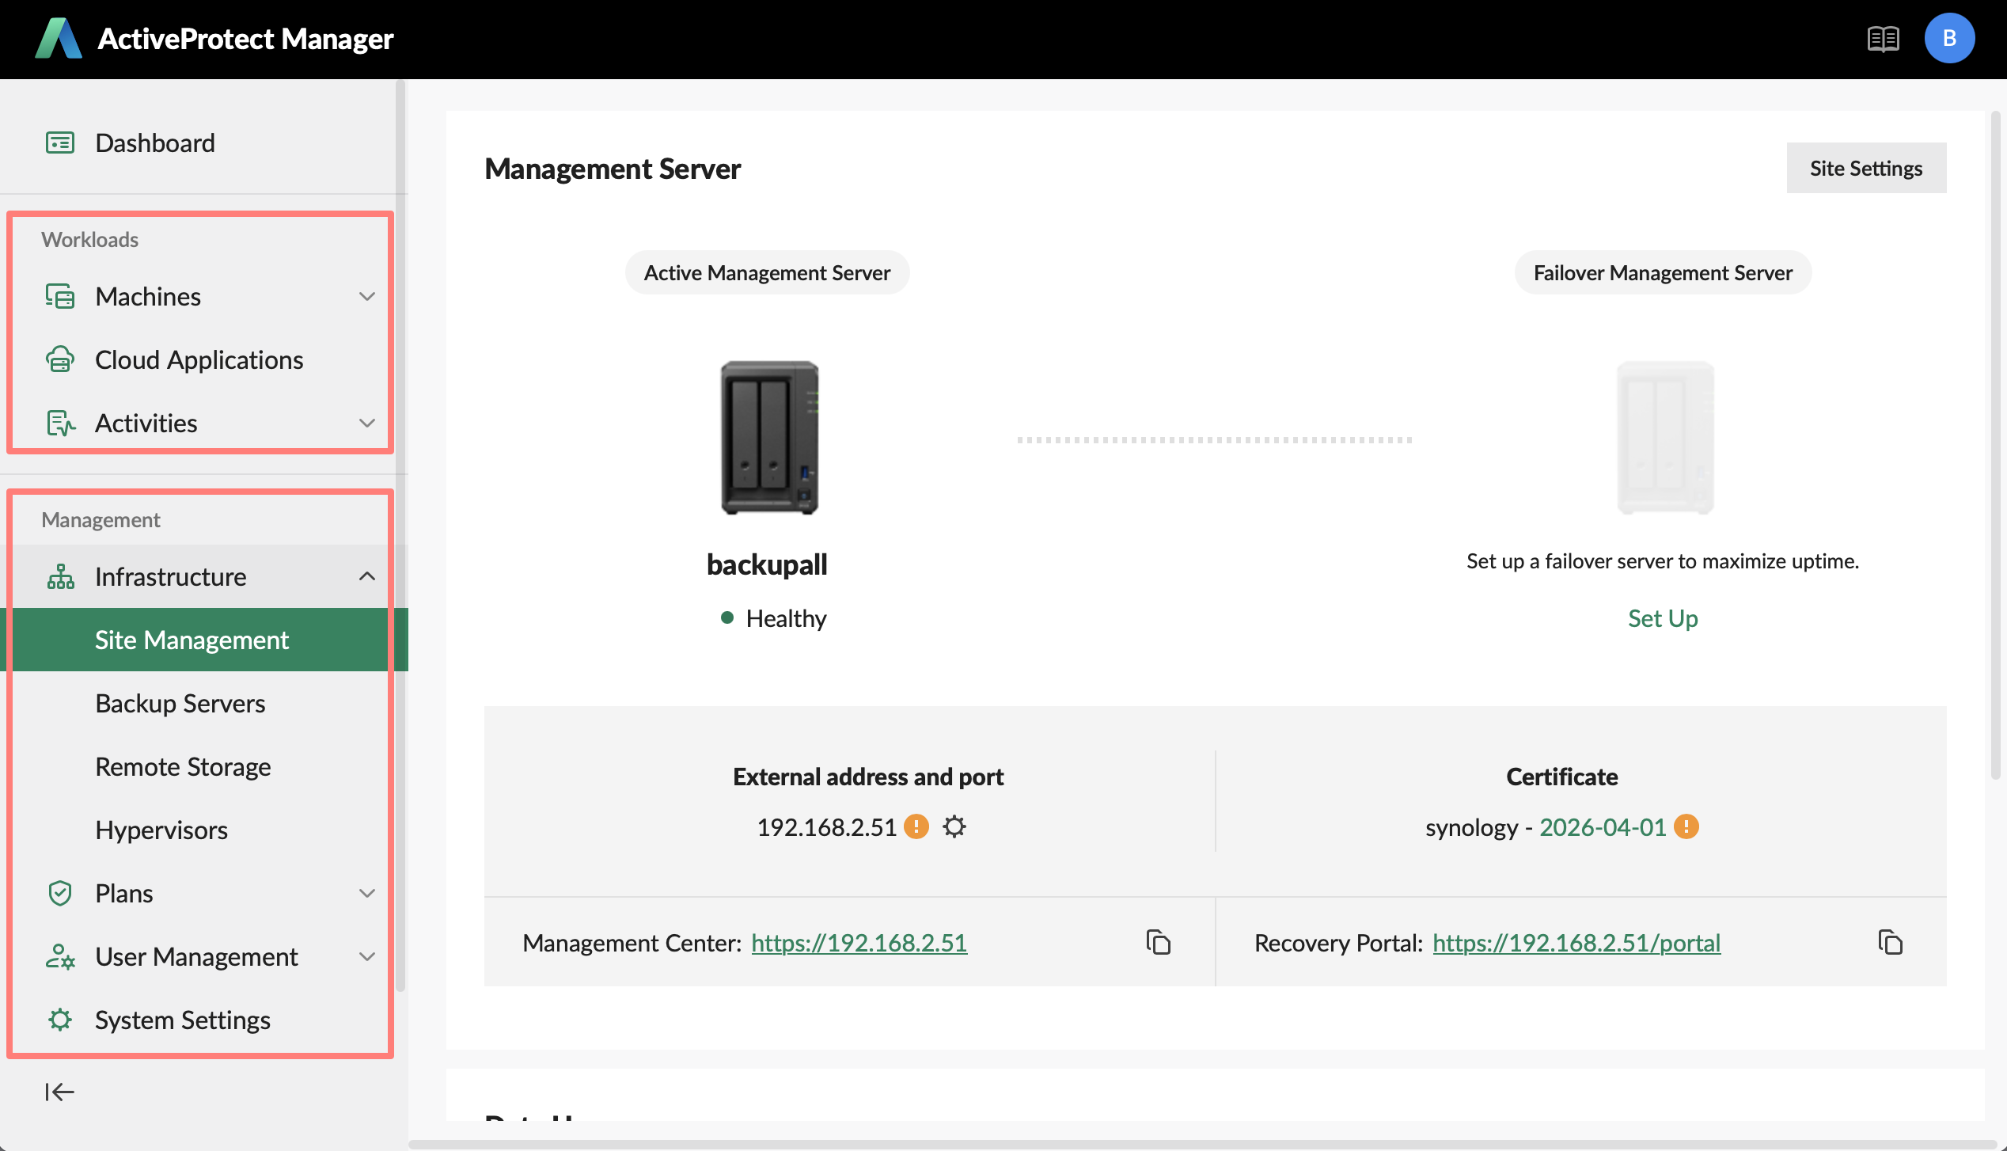Click the warning icon beside 192.168.2.51 address
This screenshot has height=1151, width=2007.
(916, 826)
